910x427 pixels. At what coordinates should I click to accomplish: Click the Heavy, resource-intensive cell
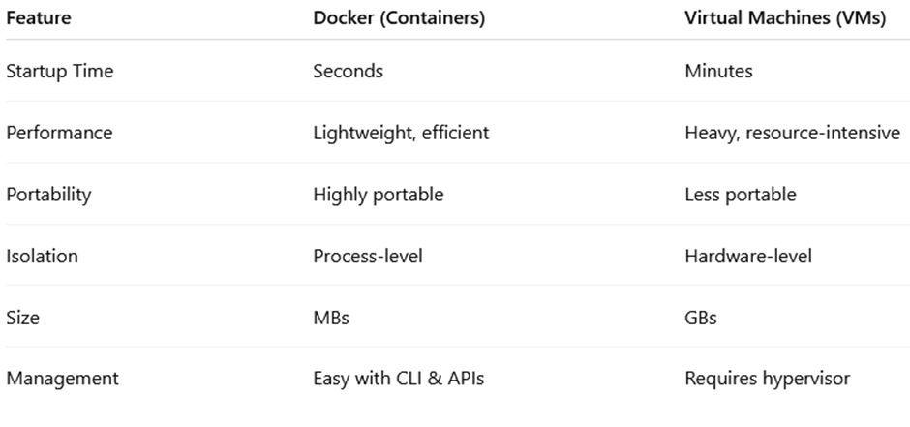(792, 133)
